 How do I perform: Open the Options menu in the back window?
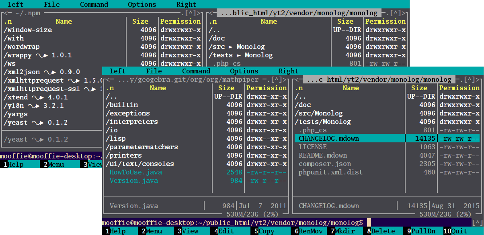tap(142, 5)
